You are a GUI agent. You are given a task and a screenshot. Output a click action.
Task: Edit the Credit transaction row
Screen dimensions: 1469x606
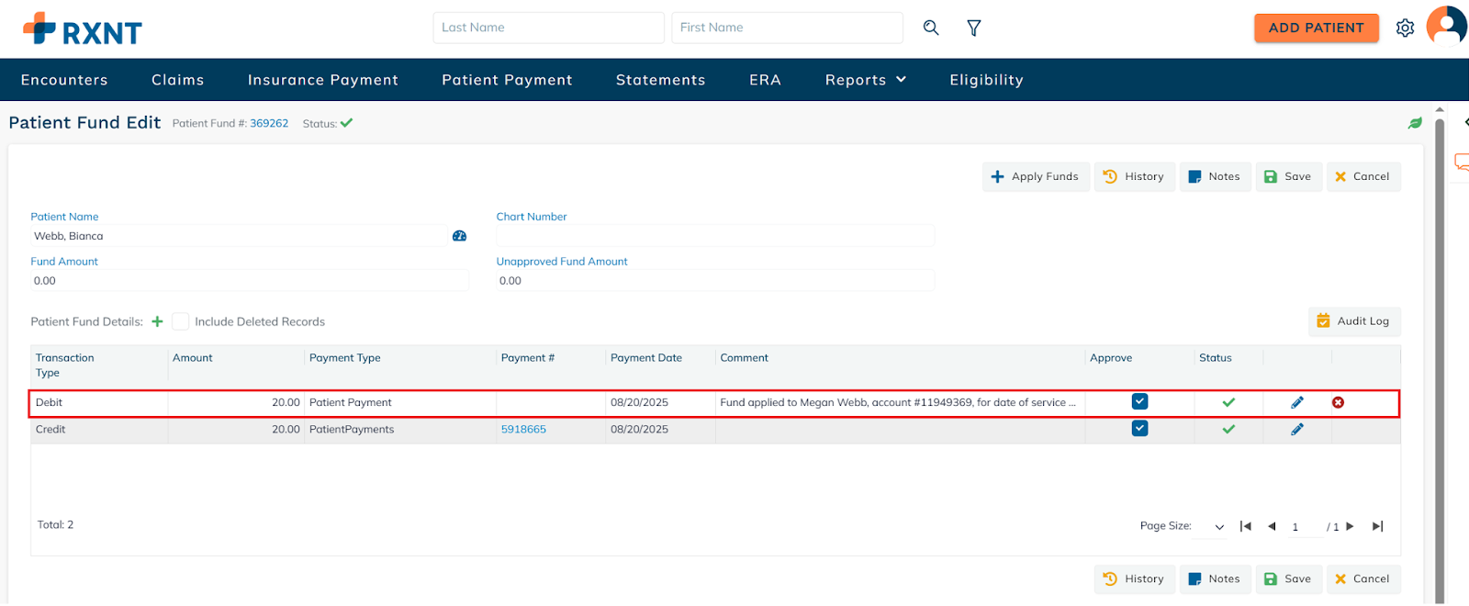click(1297, 429)
